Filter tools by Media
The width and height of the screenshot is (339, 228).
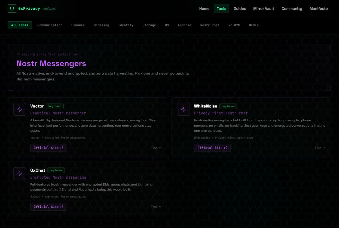254,25
